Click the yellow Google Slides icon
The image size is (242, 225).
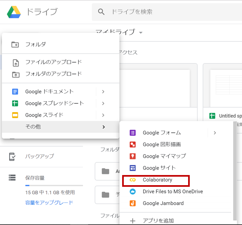click(x=15, y=115)
